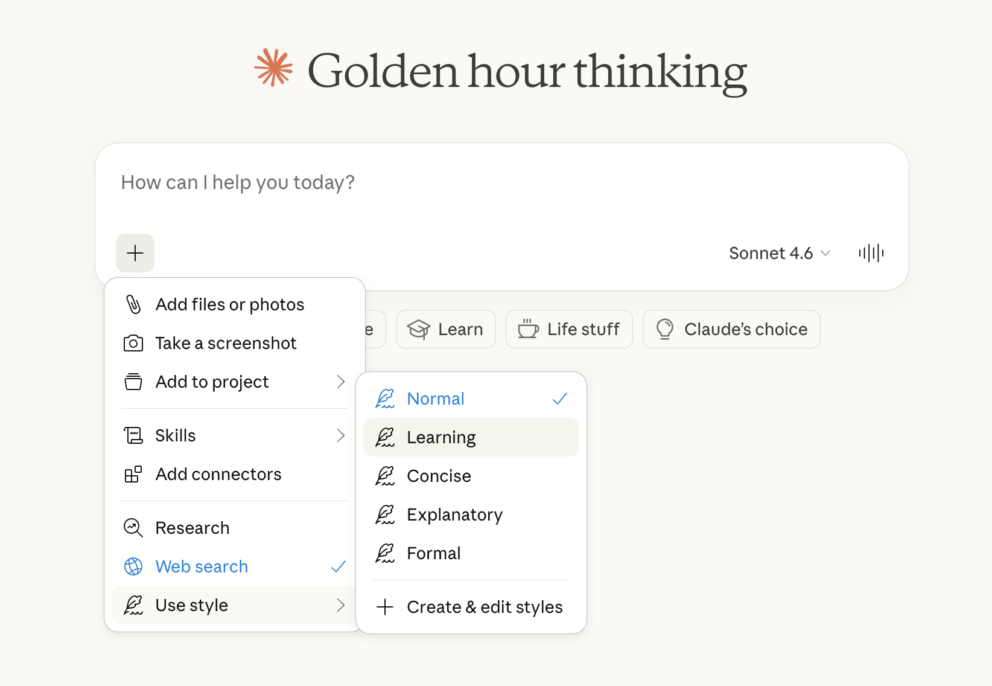Screen dimensions: 992x686
Task: Click the Life stuff suggestion chip
Action: (x=569, y=329)
